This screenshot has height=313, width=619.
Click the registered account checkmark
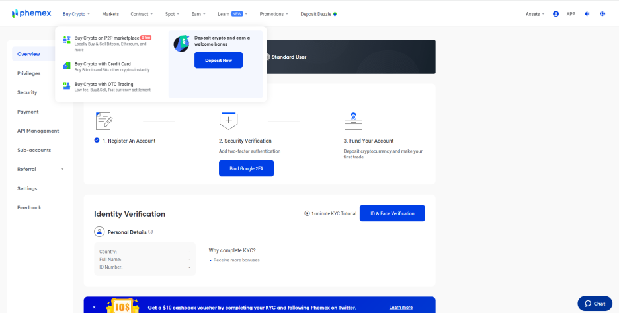[97, 140]
